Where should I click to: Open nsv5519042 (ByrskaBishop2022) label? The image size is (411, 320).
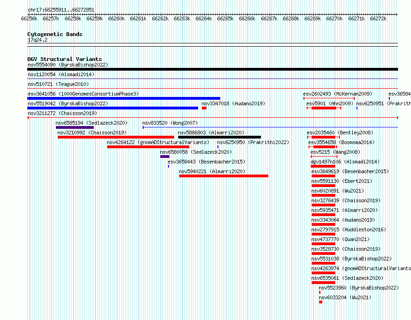68,103
